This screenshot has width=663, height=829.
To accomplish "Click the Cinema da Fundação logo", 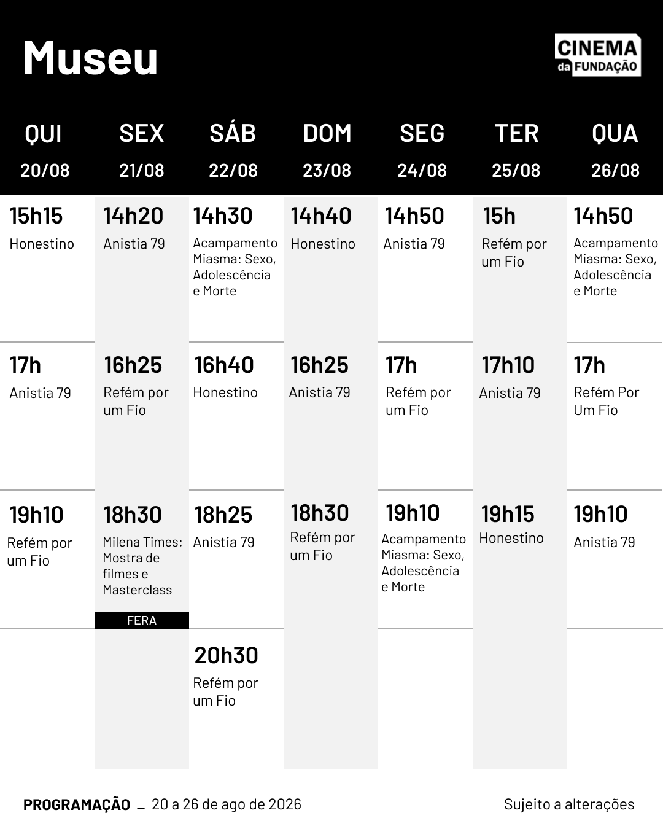I will coord(598,55).
